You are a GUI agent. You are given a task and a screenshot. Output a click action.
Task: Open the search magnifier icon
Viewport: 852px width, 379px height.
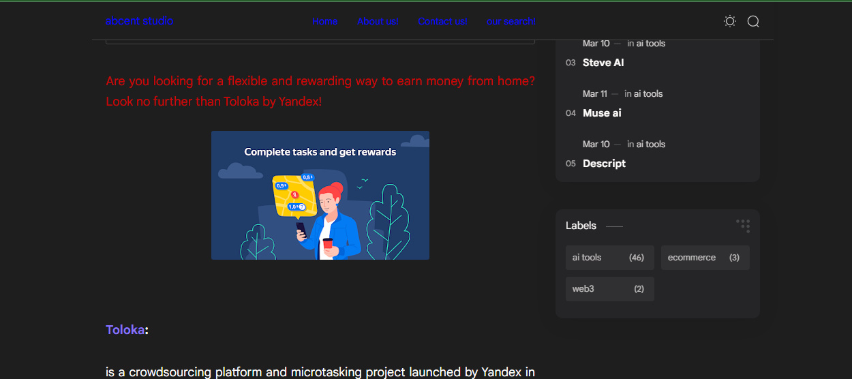coord(753,21)
